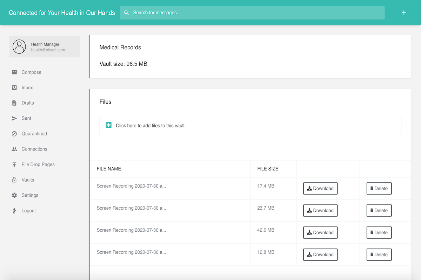Click the File Drop Pages upload icon
Image resolution: width=421 pixels, height=280 pixels.
coord(14,164)
